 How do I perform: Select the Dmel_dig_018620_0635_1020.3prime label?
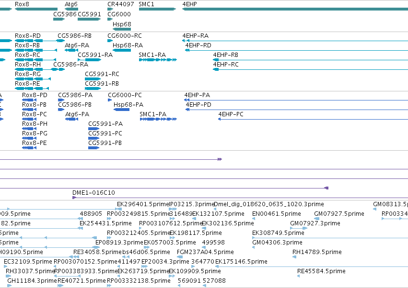click(x=269, y=204)
